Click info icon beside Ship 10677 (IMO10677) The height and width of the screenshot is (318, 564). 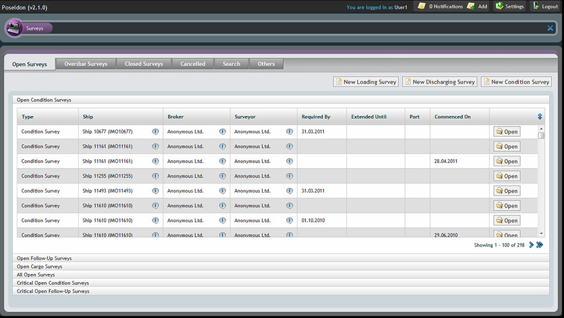[155, 131]
